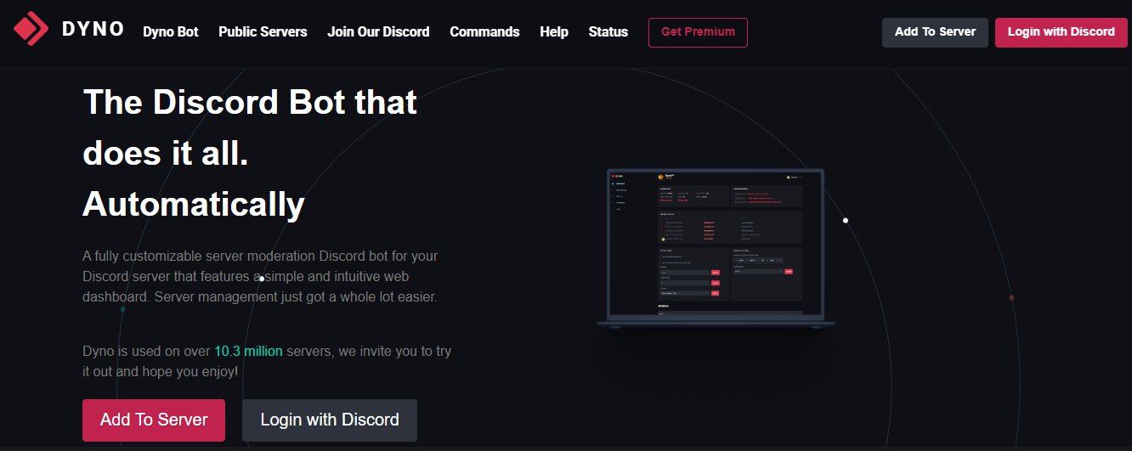The height and width of the screenshot is (451, 1132).
Task: Click the white orbit dot beside laptop
Action: [x=846, y=221]
